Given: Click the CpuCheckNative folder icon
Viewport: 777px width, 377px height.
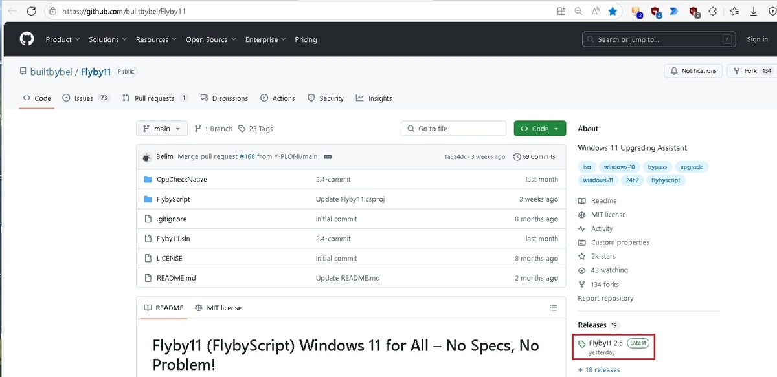Looking at the screenshot, I should [148, 179].
